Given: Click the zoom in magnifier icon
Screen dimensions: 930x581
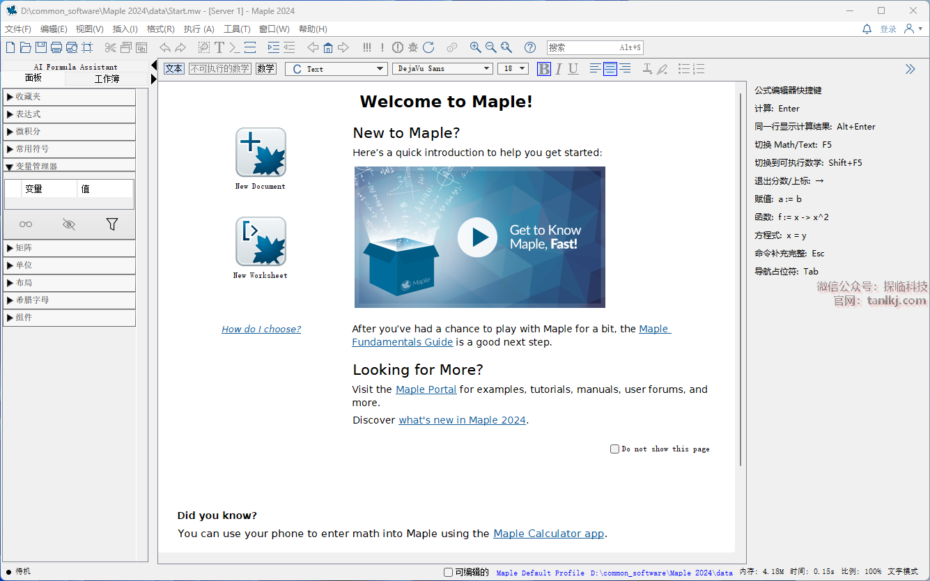Looking at the screenshot, I should coord(475,47).
